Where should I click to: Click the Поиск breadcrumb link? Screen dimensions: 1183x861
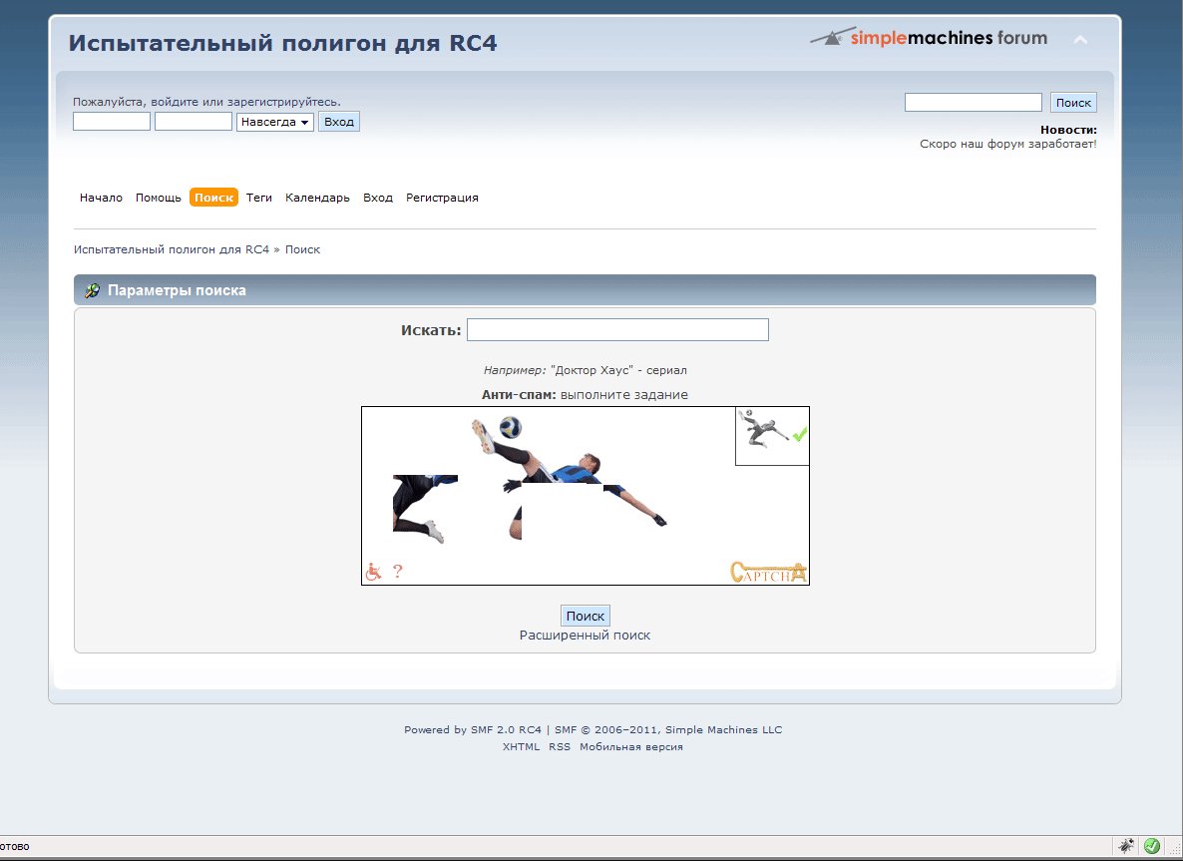coord(302,249)
